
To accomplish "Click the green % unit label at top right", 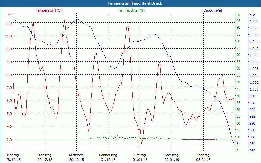I will tap(238, 15).
